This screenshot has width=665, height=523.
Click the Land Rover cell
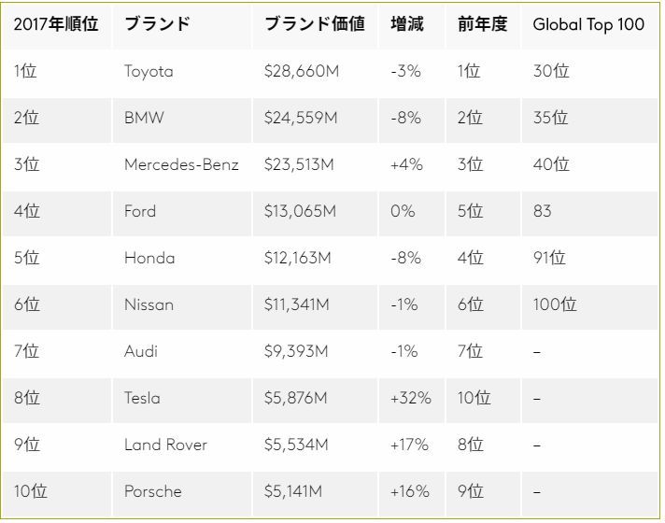click(x=165, y=445)
